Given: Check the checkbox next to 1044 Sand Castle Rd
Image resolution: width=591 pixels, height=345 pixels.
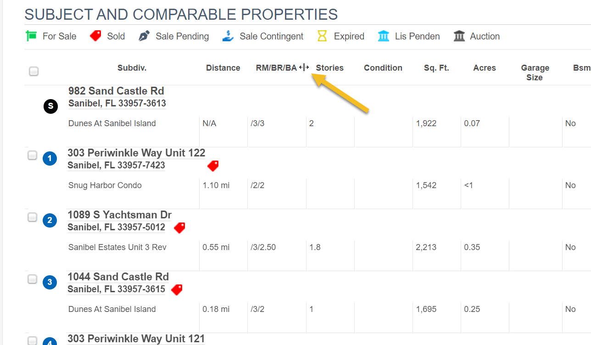Looking at the screenshot, I should (x=32, y=279).
